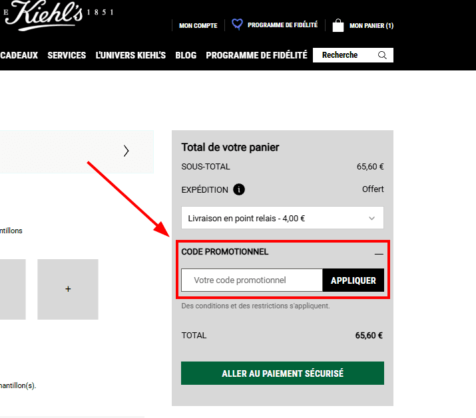This screenshot has height=418, width=476.
Task: Click the shopping bag icon
Action: point(338,25)
